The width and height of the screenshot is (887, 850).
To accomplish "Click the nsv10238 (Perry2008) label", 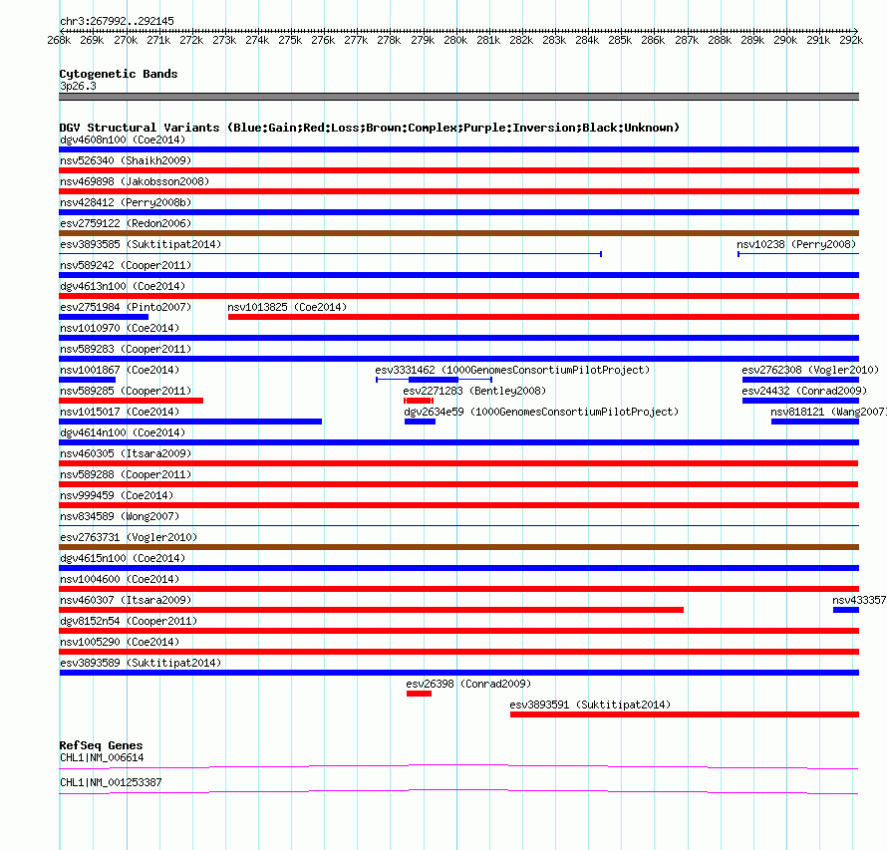I will [x=796, y=244].
